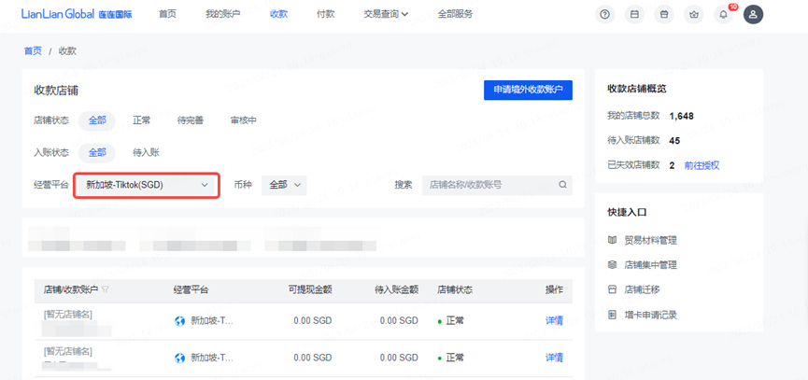Select 全部 under 店铺状态
Screen dimensions: 808x380
pos(97,120)
